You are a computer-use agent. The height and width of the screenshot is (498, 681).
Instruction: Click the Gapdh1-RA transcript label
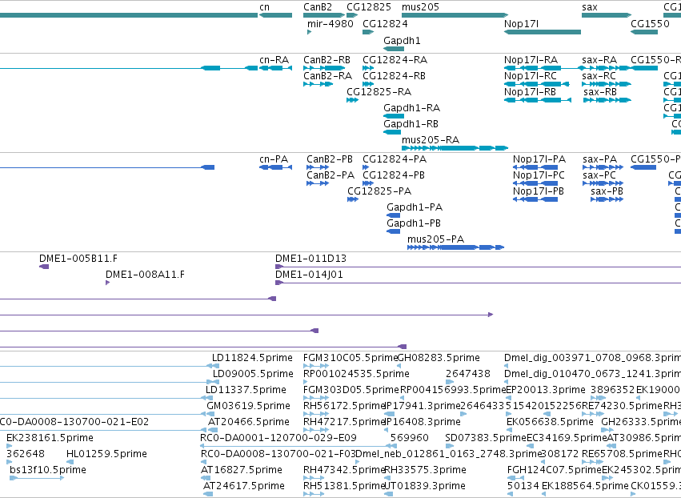pos(412,108)
